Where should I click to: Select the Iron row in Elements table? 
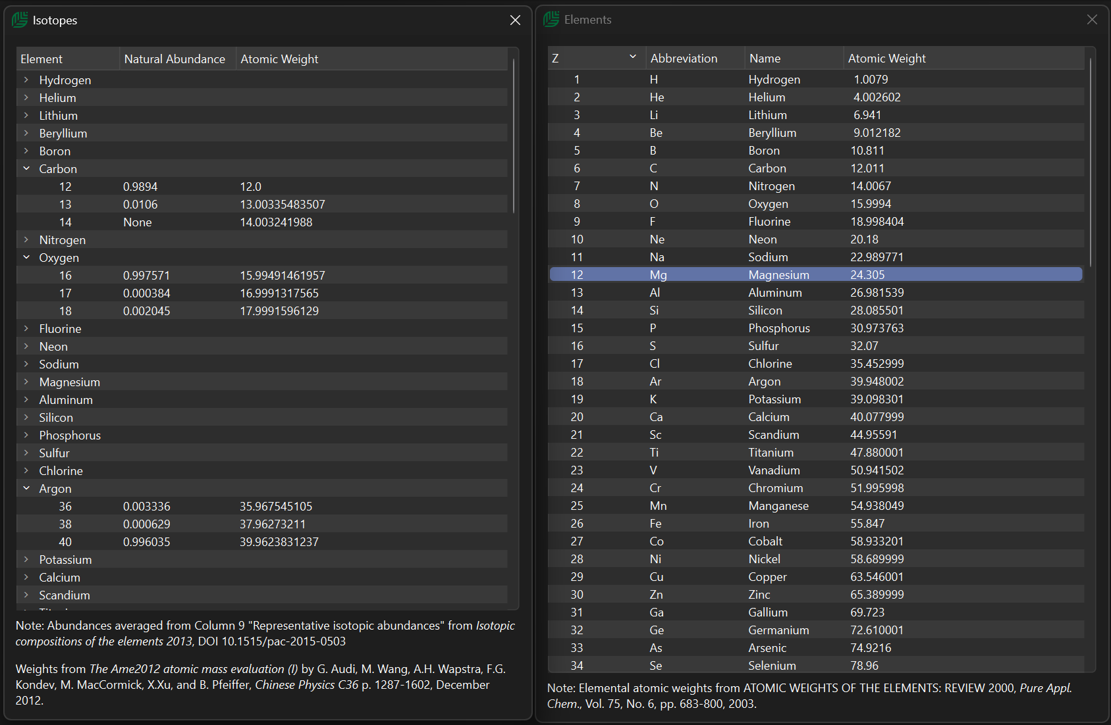816,523
